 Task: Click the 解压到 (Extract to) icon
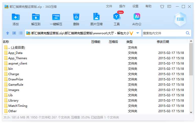36,17
